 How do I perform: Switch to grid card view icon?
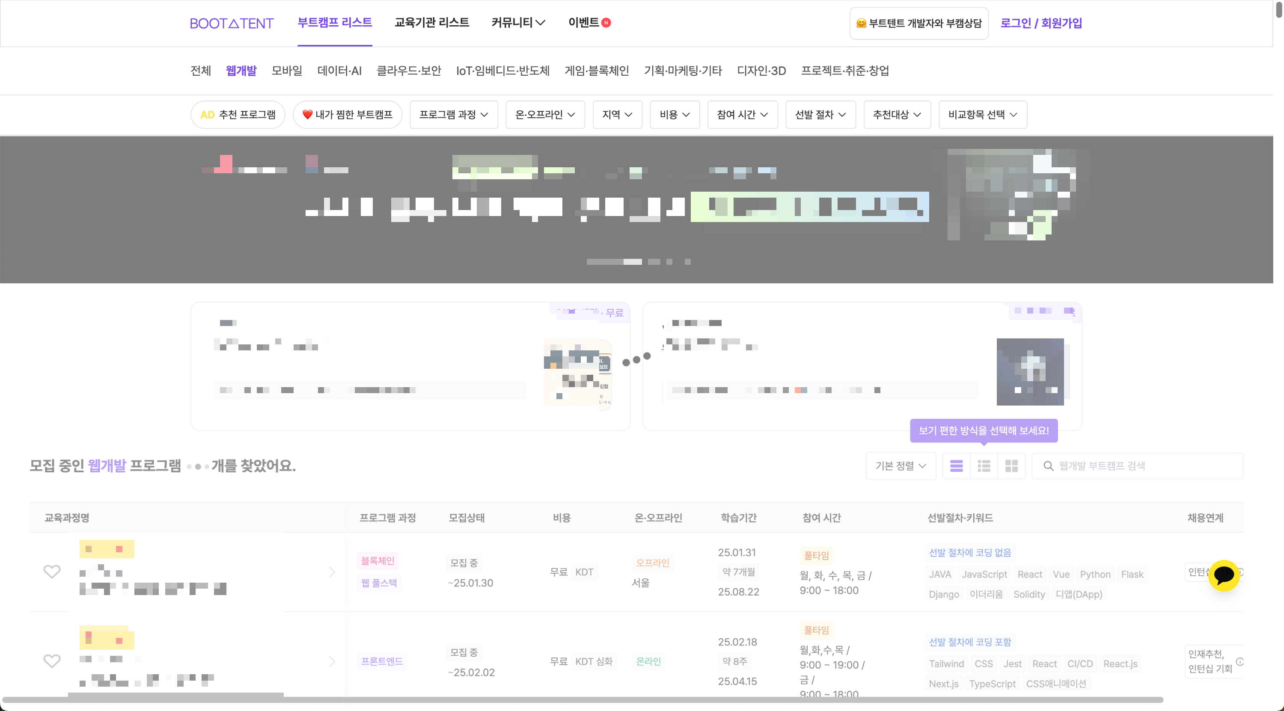(1011, 466)
